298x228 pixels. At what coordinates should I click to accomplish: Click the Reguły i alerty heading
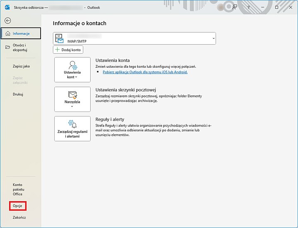coord(110,119)
